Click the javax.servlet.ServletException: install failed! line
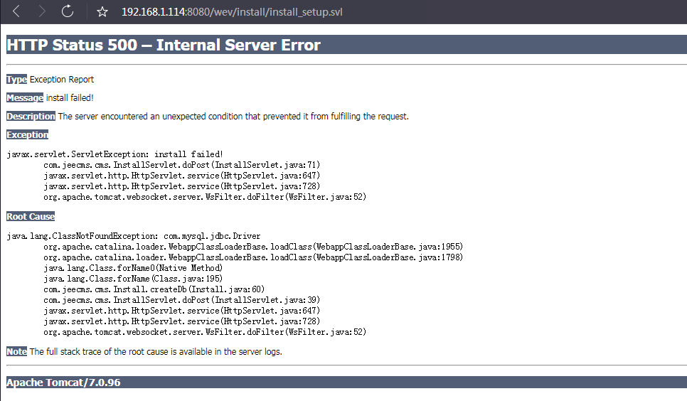The image size is (687, 401). (x=114, y=154)
